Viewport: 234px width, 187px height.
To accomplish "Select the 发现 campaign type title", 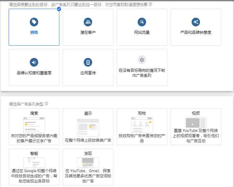I will [x=88, y=153].
